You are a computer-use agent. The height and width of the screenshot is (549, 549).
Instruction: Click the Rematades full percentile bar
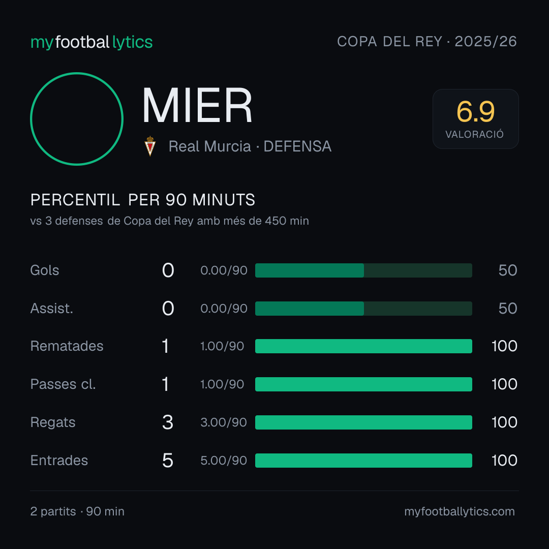[363, 346]
